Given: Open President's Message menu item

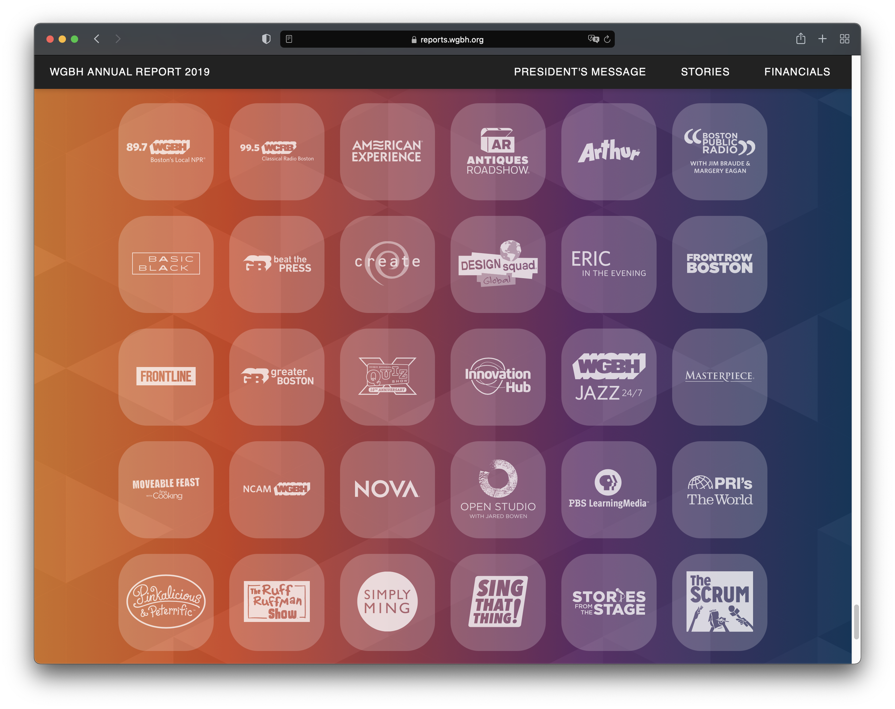Looking at the screenshot, I should pos(580,72).
